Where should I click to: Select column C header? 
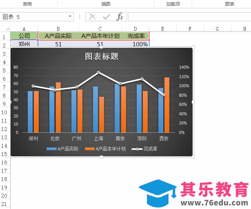(x=100, y=29)
